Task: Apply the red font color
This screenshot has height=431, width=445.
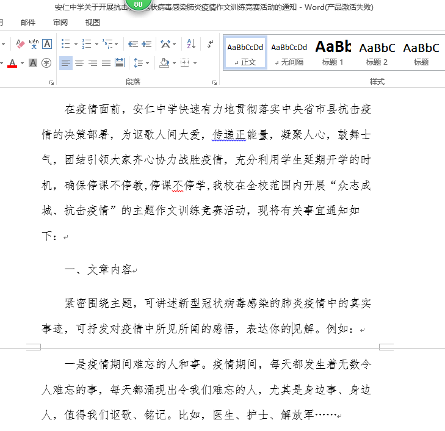Action: tap(12, 63)
